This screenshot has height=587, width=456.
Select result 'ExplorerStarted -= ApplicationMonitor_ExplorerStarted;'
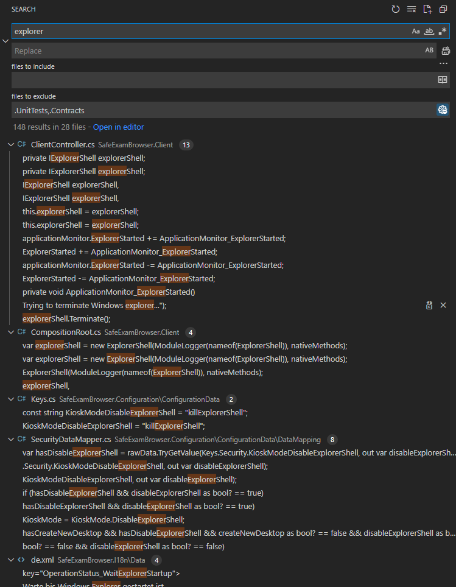coord(119,278)
